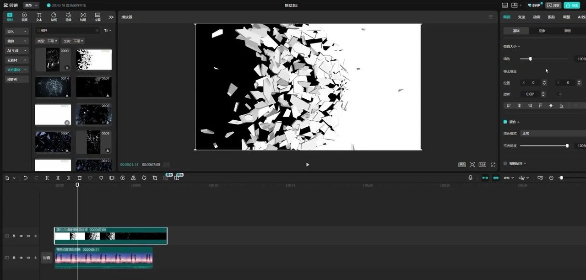Click the 不透明度 (Opacity) slider handle
Image resolution: width=586 pixels, height=280 pixels.
567,146
